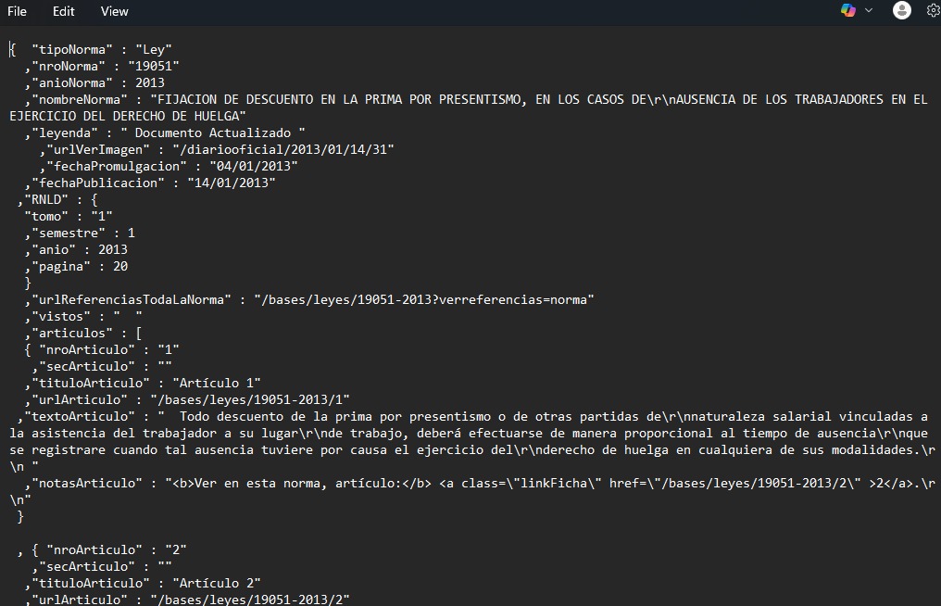Click the "Artículo 2" title value

tap(216, 583)
